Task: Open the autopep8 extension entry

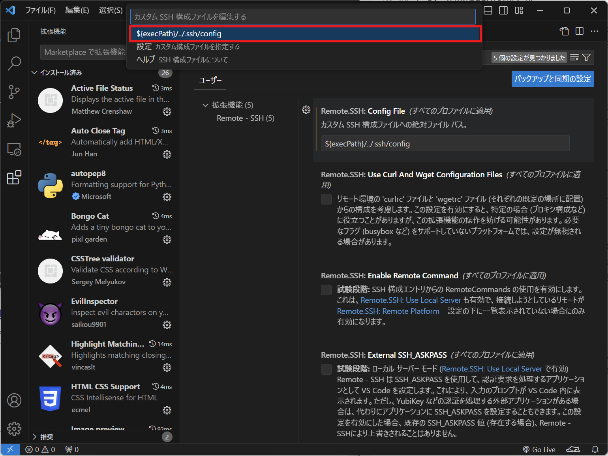Action: click(x=104, y=185)
